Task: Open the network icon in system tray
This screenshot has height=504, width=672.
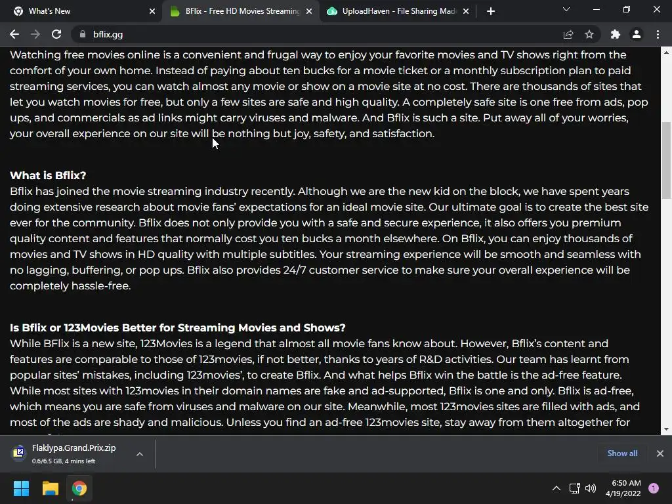Action: 575,488
